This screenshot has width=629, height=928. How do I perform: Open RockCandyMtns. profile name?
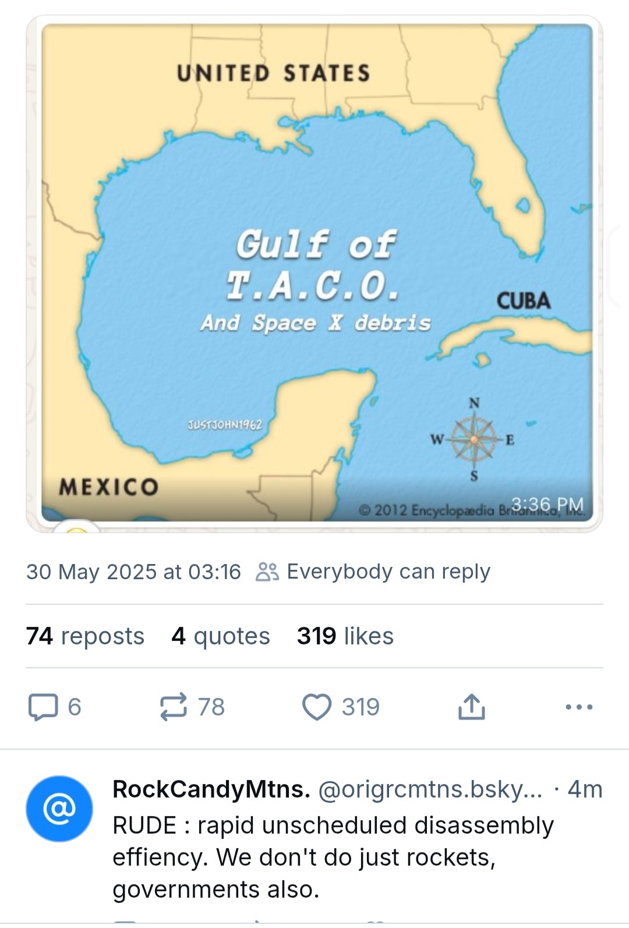211,789
